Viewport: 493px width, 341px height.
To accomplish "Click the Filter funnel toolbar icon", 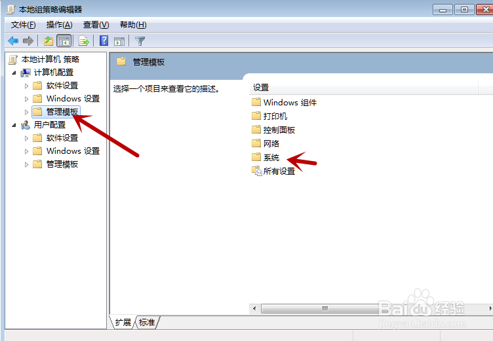I will pyautogui.click(x=140, y=41).
